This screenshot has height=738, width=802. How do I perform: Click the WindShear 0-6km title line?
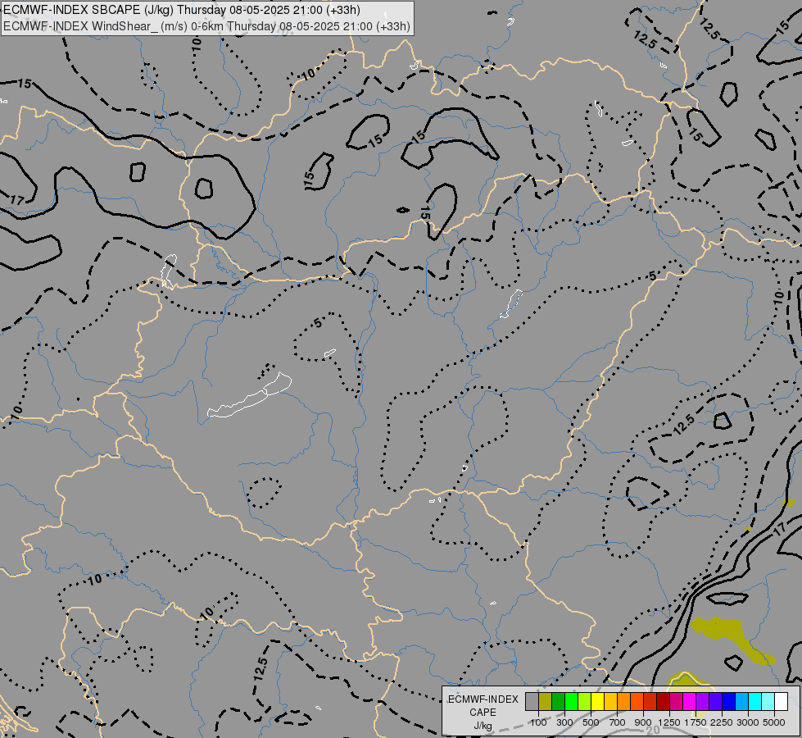[206, 26]
